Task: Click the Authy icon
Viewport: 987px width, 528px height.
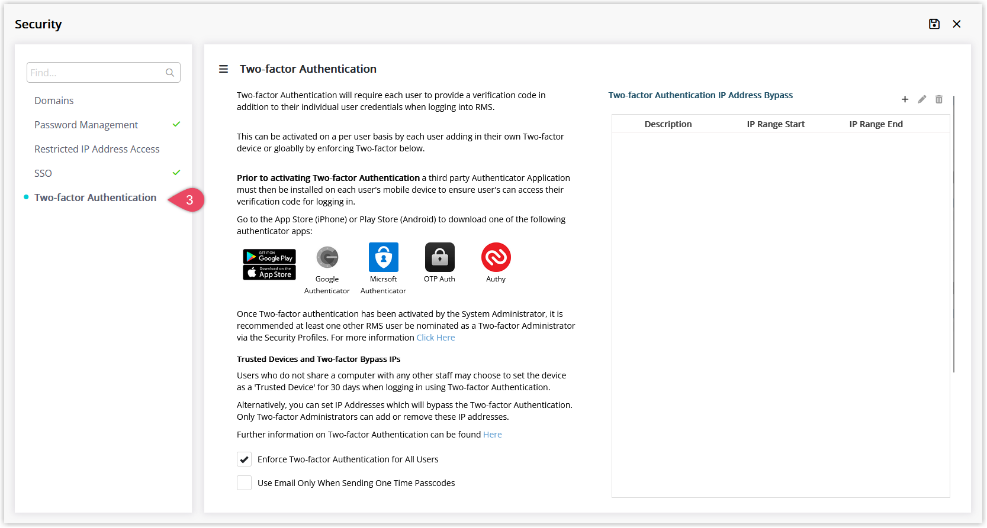Action: 496,257
